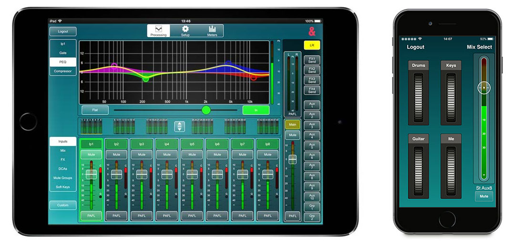The width and height of the screenshot is (515, 244).
Task: Toggle the green EQ In button
Action: coord(256,110)
